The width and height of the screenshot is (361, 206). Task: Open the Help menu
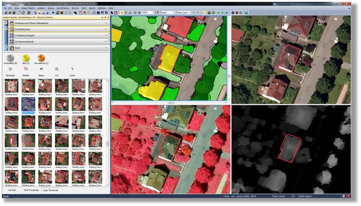click(x=111, y=8)
